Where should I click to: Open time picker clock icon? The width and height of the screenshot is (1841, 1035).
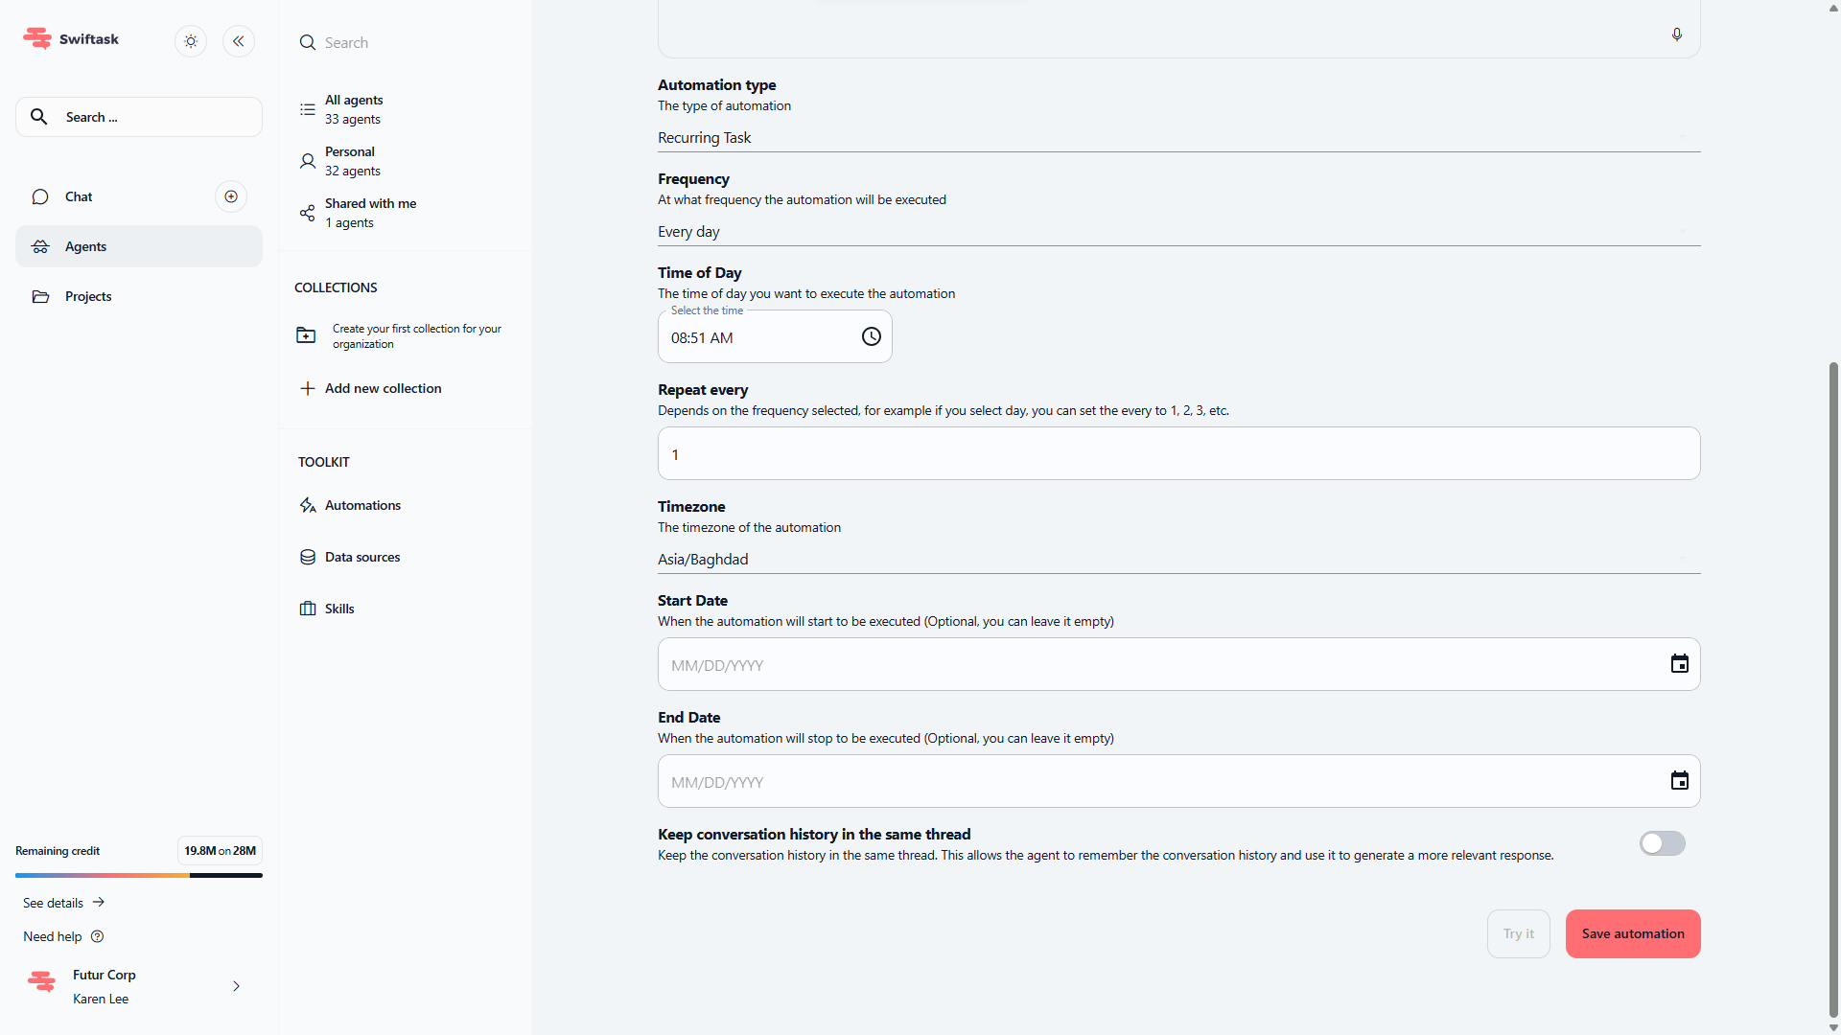(x=871, y=336)
